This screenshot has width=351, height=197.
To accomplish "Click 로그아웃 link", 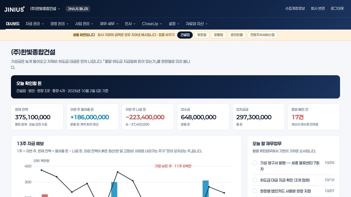I will pyautogui.click(x=337, y=8).
